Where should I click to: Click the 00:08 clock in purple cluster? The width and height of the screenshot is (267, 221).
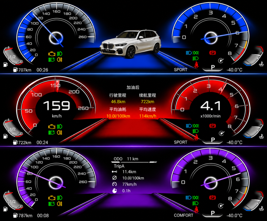click(43, 215)
